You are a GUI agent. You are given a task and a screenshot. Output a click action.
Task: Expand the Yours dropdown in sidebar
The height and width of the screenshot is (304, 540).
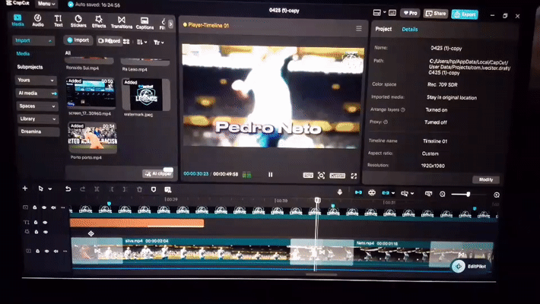tap(36, 81)
